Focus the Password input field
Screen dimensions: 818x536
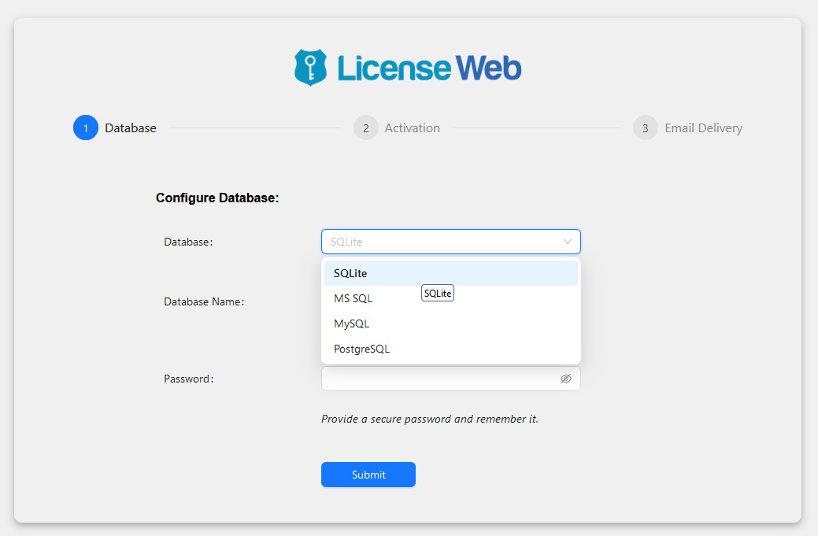coord(451,379)
